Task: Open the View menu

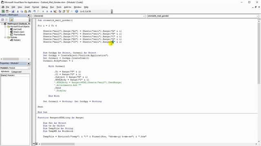Action: [20, 7]
